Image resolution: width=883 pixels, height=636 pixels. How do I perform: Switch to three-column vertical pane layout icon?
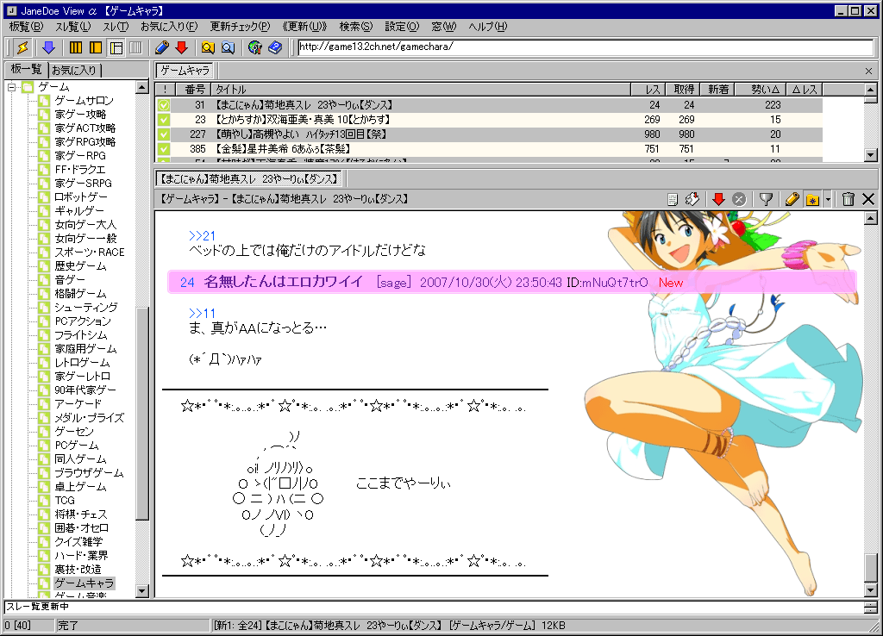(x=76, y=48)
